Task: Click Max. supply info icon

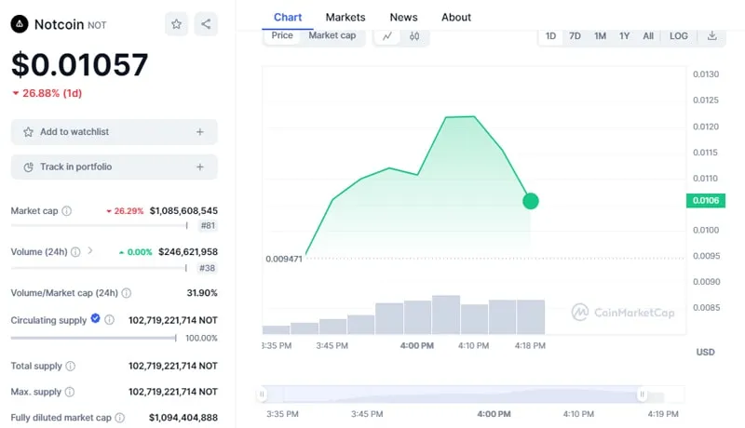Action: [x=71, y=392]
